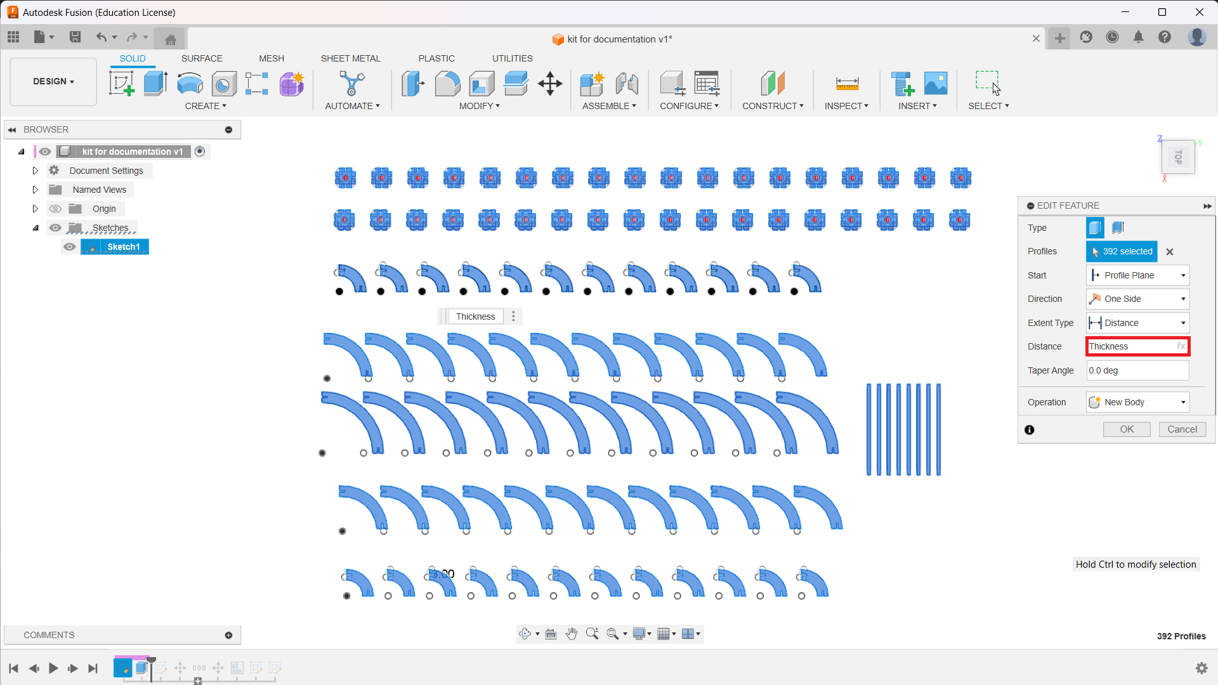
Task: Open the Operation New Body dropdown
Action: click(1137, 402)
